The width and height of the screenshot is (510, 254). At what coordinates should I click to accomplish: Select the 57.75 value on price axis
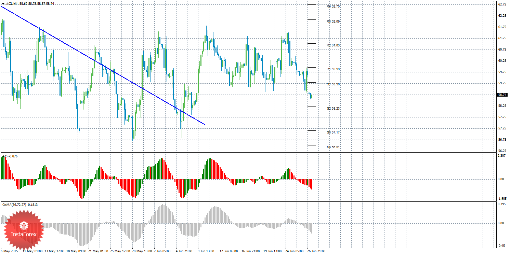[502, 117]
